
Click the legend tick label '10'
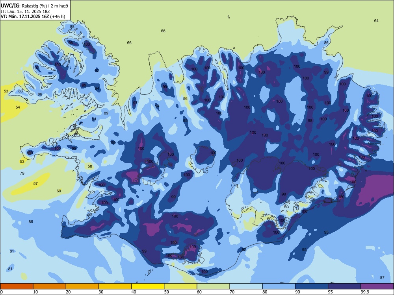35,292
